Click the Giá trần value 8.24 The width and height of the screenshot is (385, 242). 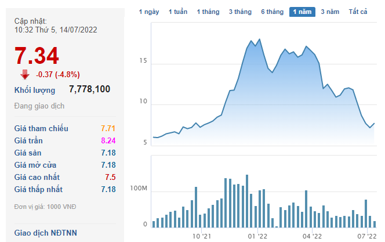click(x=108, y=140)
